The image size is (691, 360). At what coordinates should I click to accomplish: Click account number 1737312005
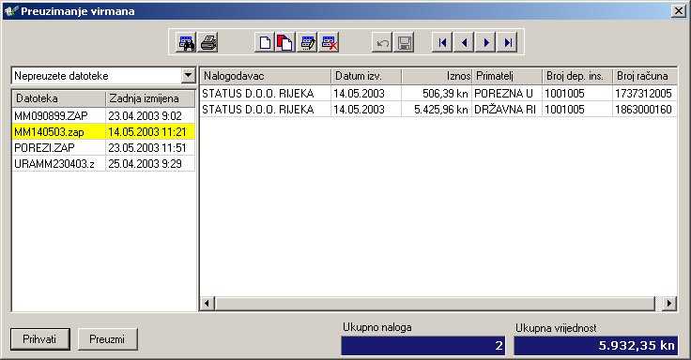645,94
